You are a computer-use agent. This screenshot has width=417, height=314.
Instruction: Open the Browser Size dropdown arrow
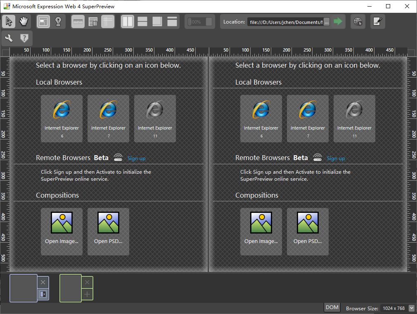(412, 308)
